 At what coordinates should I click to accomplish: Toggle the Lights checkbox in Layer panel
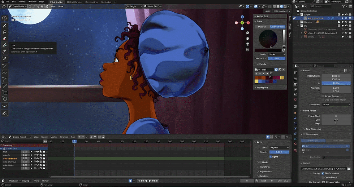271,157
